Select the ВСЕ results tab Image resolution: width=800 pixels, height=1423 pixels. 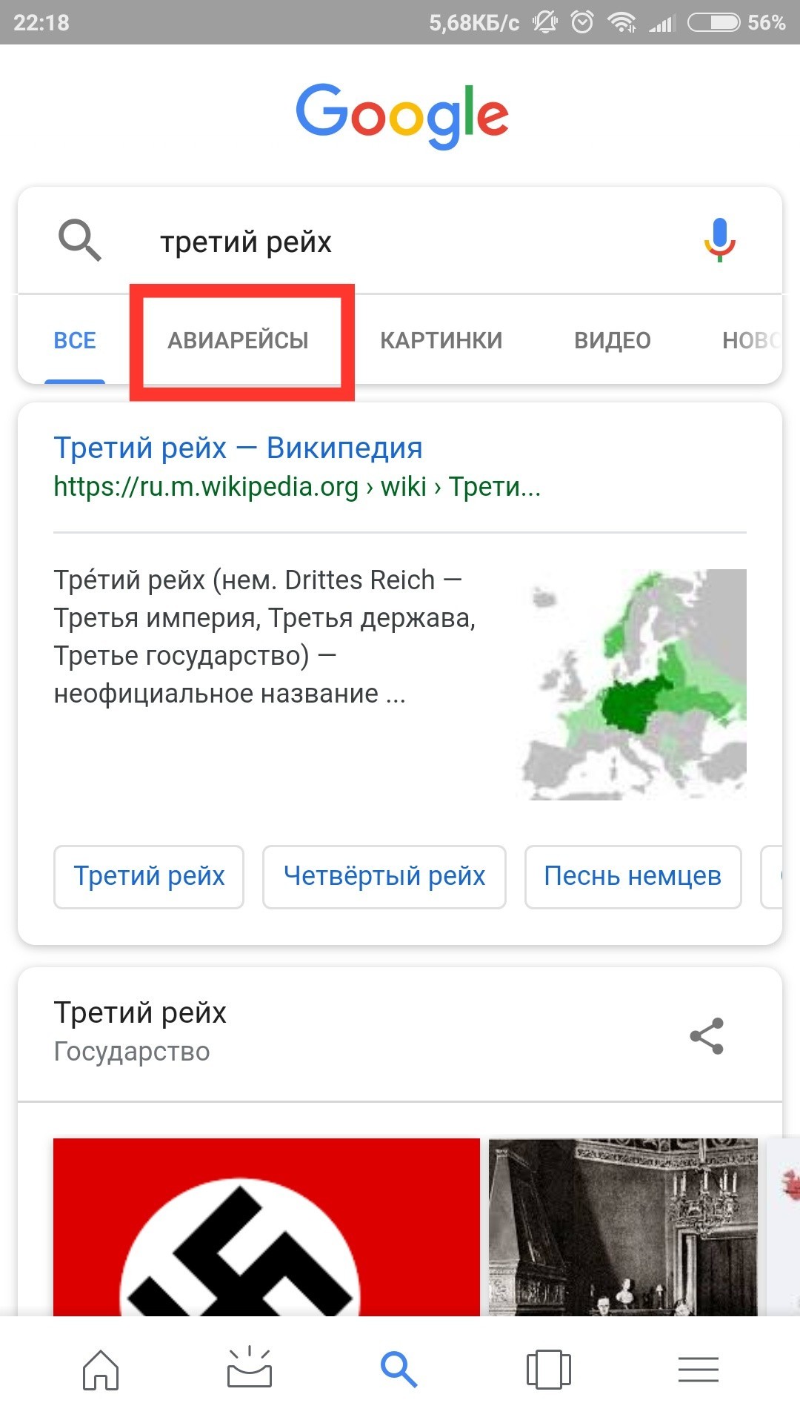[75, 340]
